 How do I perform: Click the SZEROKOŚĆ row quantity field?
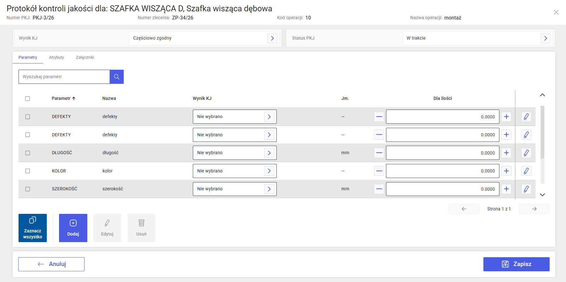point(443,189)
